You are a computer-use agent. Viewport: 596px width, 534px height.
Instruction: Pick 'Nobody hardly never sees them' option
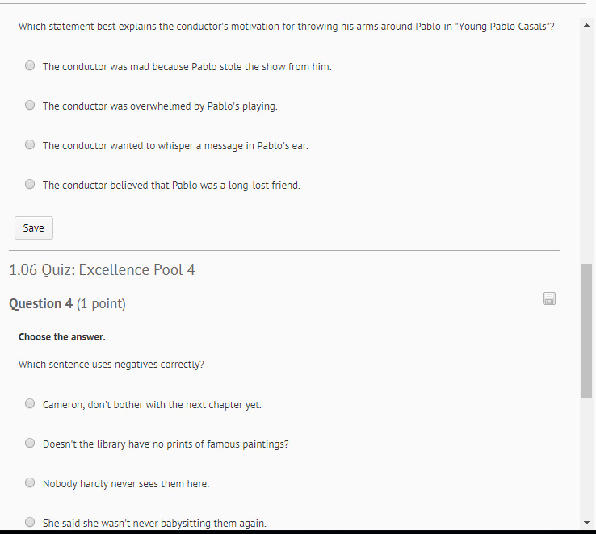point(30,483)
